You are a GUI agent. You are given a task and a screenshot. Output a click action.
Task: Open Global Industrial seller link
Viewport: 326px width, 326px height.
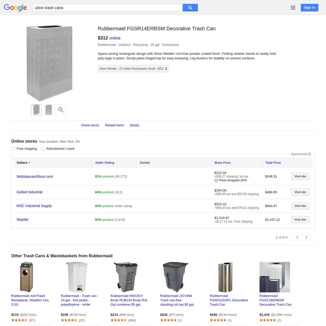tap(29, 192)
